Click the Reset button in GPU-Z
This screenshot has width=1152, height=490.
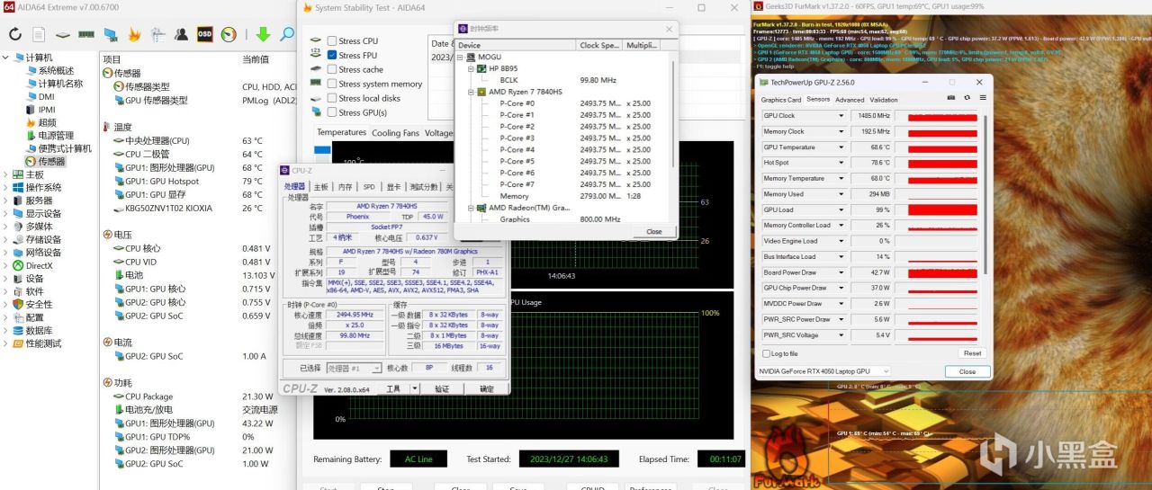point(972,353)
